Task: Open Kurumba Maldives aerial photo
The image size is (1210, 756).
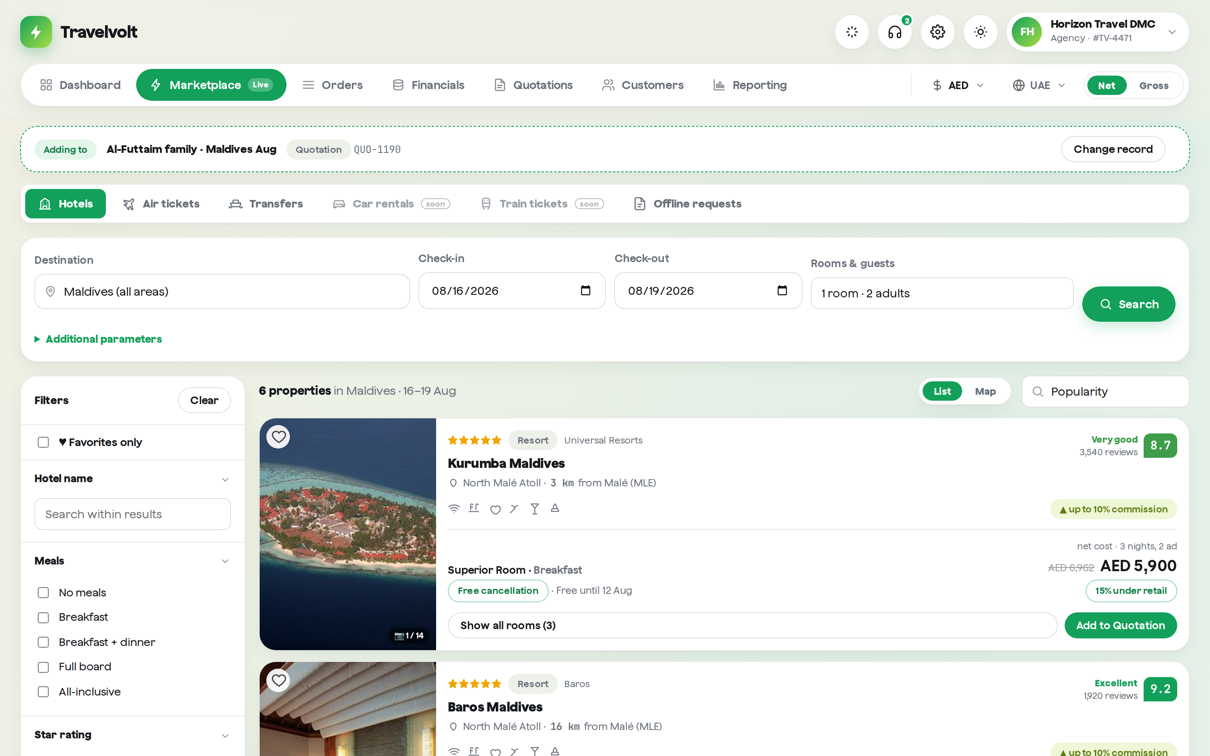Action: tap(347, 534)
